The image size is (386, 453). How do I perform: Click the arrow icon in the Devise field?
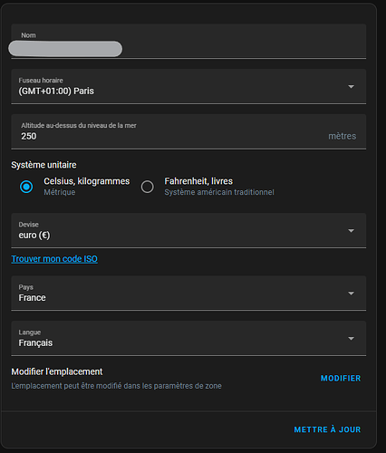[x=351, y=231]
